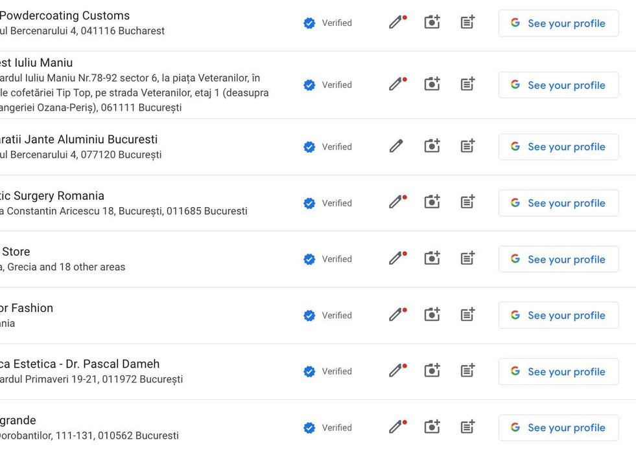The image size is (636, 453).
Task: Create post for Jante Aluminiu Bucuresti listing
Action: click(x=467, y=146)
